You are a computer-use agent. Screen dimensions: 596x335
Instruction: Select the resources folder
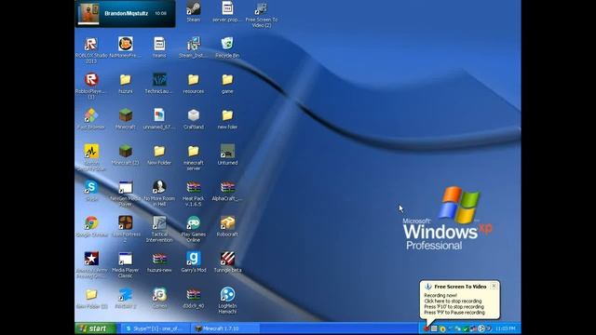pyautogui.click(x=193, y=83)
